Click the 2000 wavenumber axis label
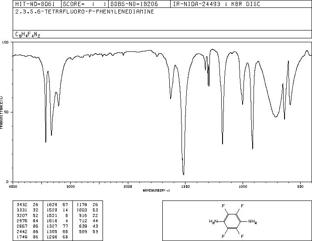 coord(128,187)
